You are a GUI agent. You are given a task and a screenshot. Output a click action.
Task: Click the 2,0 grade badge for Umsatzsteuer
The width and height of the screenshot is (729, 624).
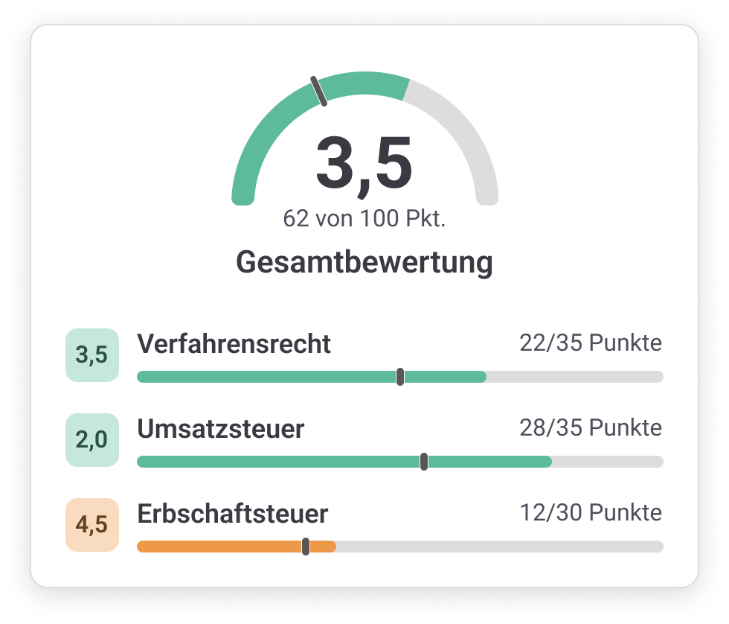[x=92, y=440]
